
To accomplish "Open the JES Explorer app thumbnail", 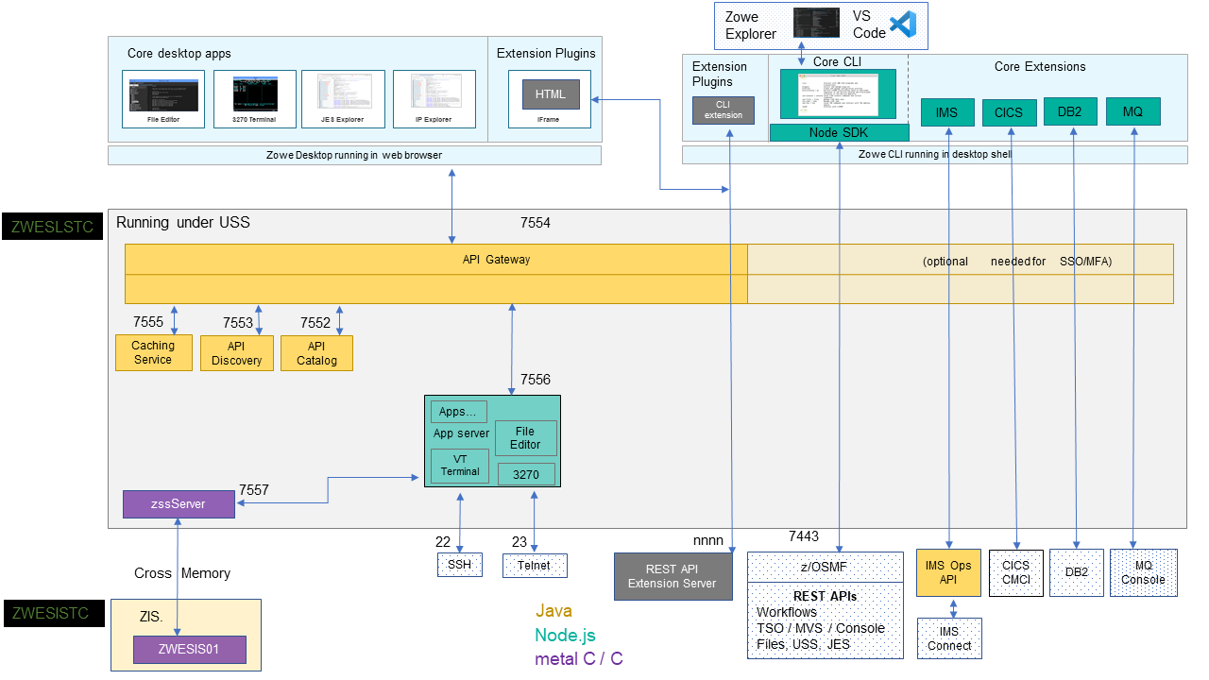I will (344, 99).
